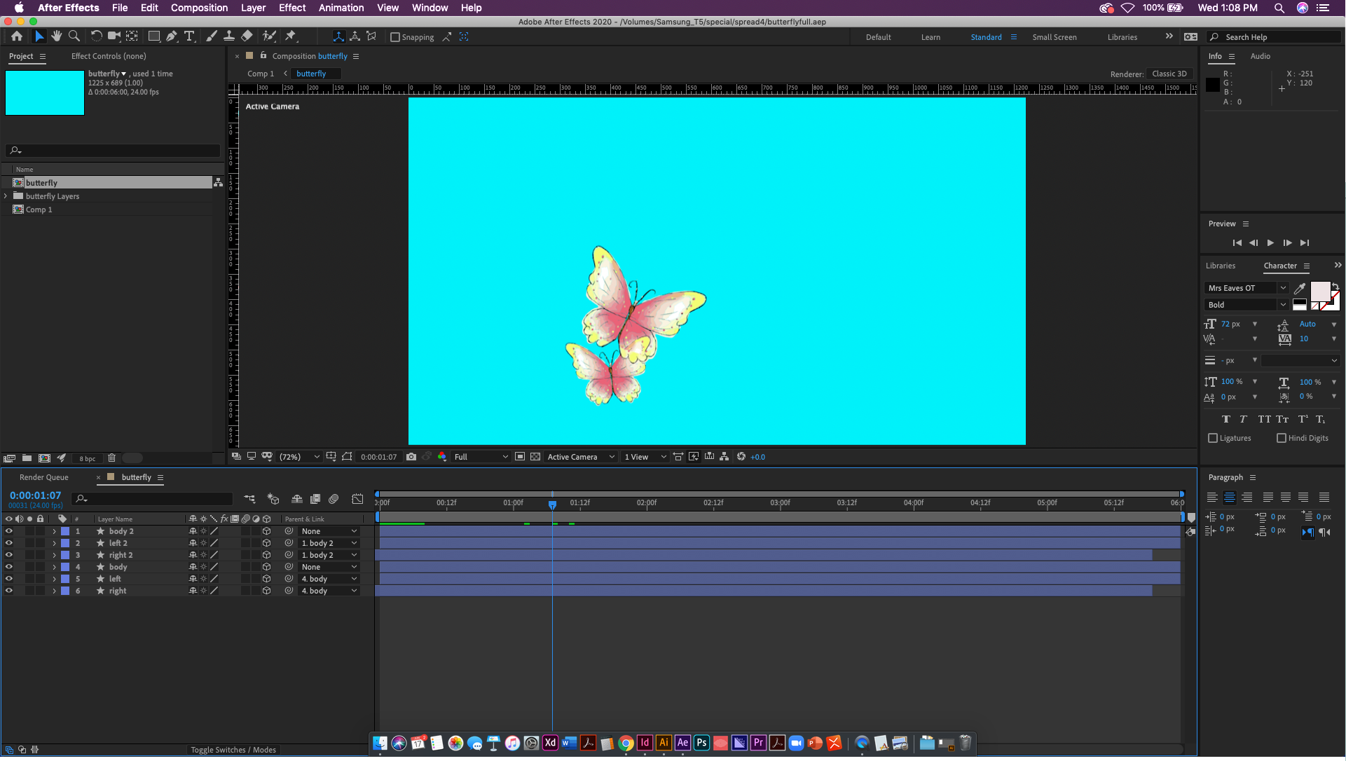1346x761 pixels.
Task: Open the Mrs Eaves OT font dropdown
Action: [1246, 288]
